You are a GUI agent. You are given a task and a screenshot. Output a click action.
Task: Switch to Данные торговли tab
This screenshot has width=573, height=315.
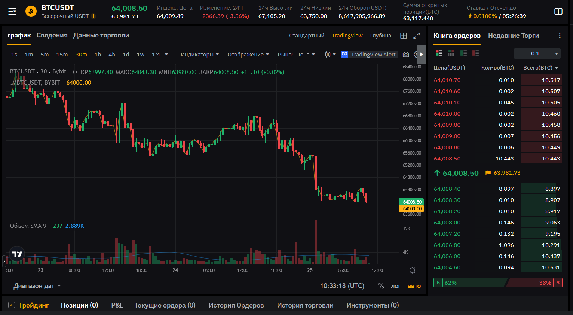click(x=101, y=35)
